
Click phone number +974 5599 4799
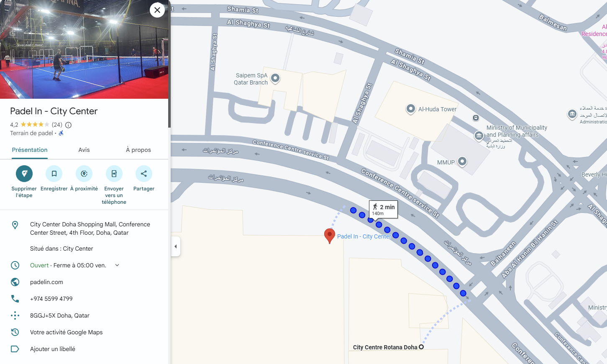click(51, 299)
